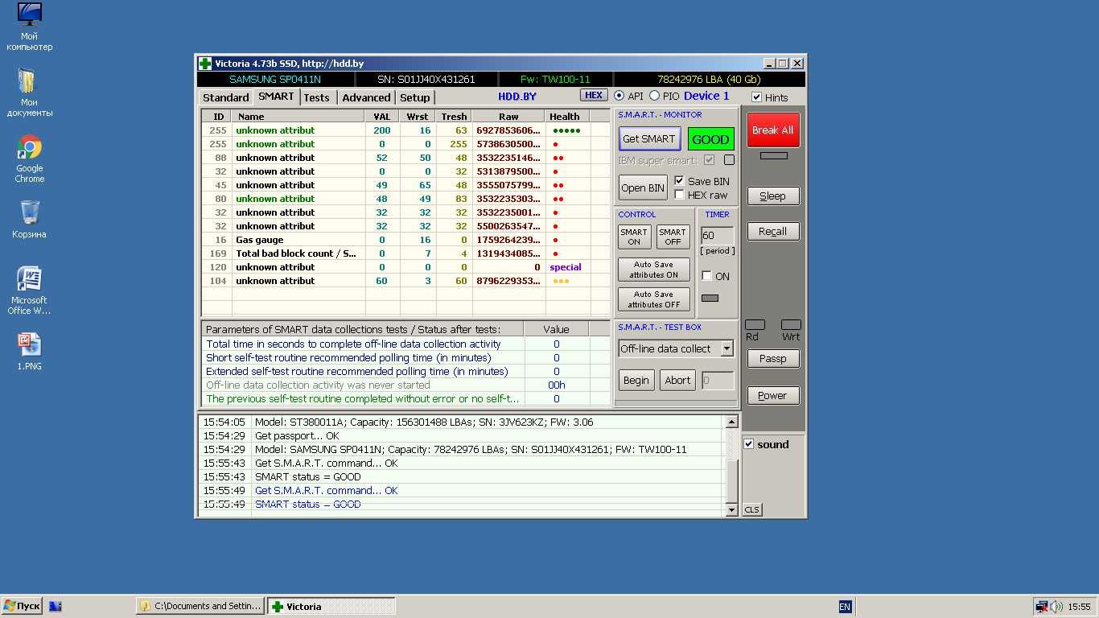Select the PIO radio button
1099x618 pixels.
pyautogui.click(x=654, y=96)
